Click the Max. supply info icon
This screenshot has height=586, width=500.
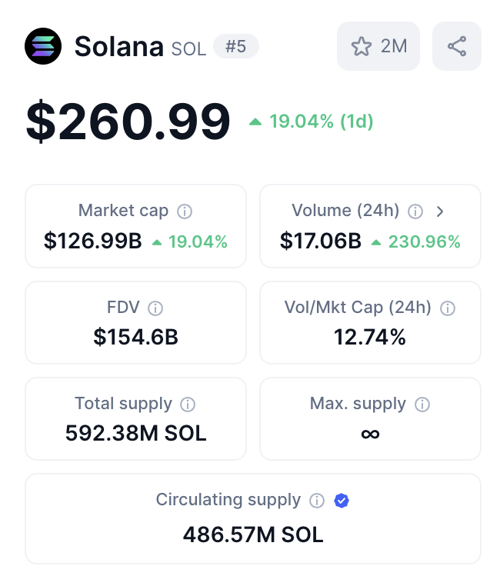click(422, 405)
